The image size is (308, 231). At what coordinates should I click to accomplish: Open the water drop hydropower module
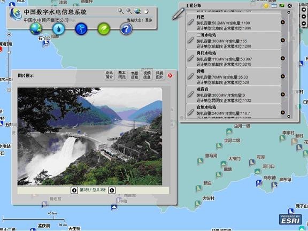pos(58,29)
